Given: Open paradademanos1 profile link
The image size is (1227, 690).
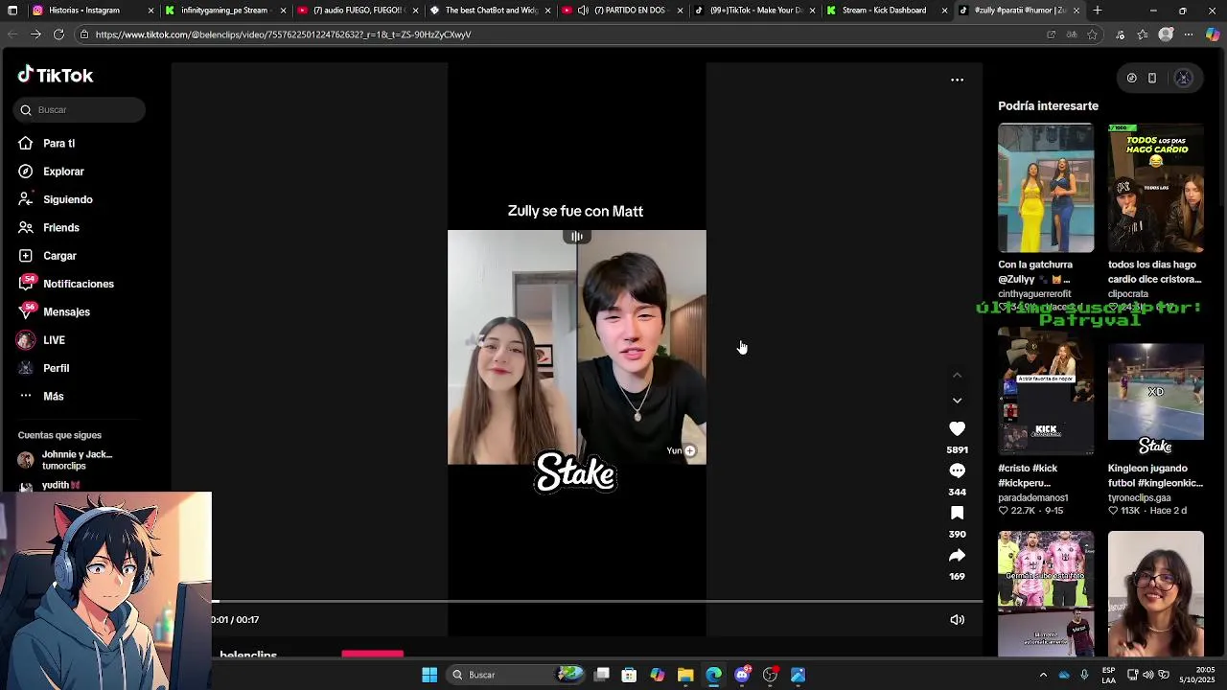Looking at the screenshot, I should point(1032,498).
